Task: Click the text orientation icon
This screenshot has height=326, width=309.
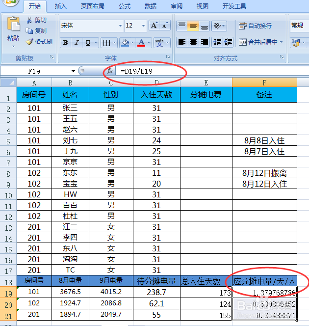Action: coord(217,26)
